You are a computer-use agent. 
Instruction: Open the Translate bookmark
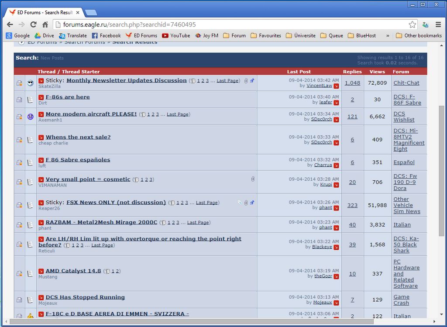pos(73,36)
